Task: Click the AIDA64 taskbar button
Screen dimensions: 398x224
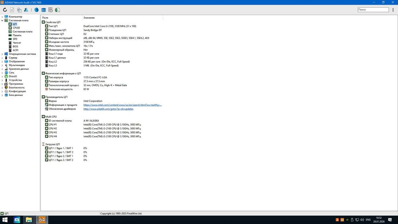Action: (x=42, y=220)
